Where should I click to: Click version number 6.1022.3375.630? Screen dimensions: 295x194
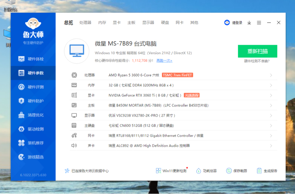tap(33, 175)
